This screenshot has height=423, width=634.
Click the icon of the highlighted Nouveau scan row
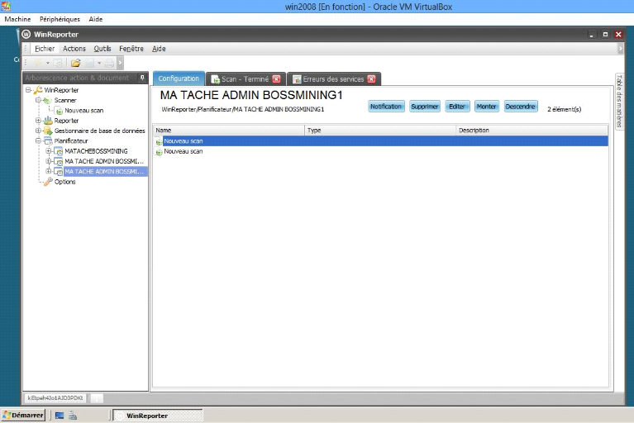(x=159, y=141)
